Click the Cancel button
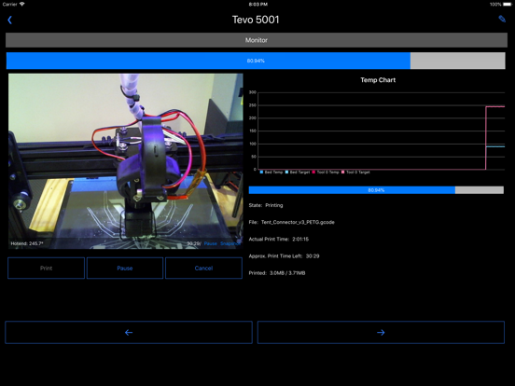The image size is (515, 386). point(203,269)
